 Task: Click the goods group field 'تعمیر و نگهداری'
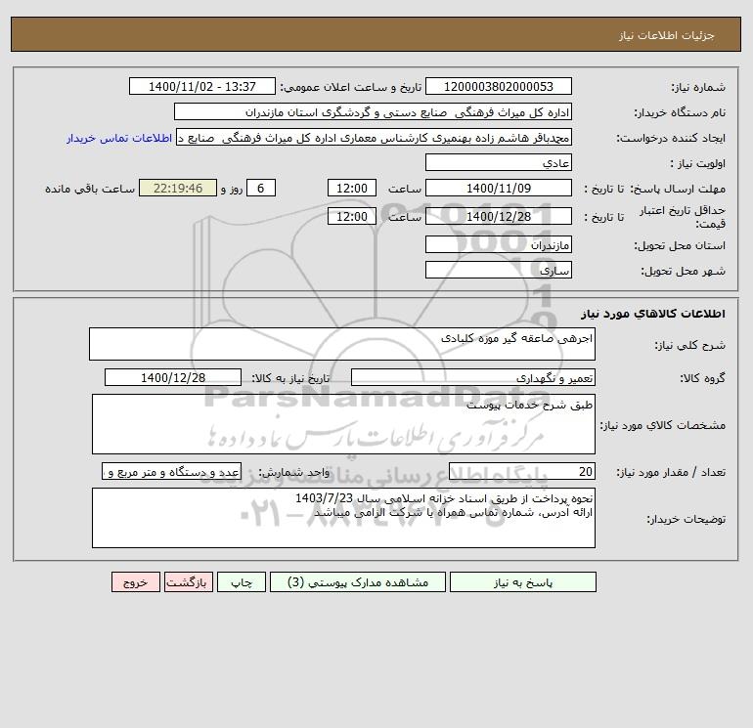point(473,377)
